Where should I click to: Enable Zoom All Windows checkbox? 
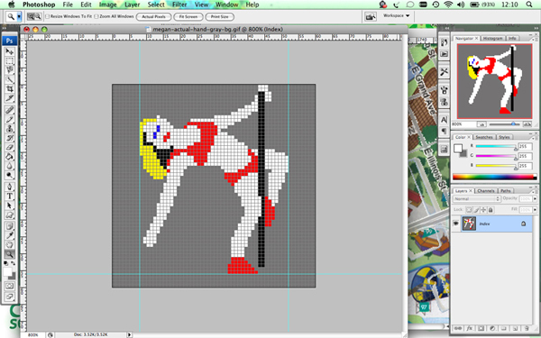96,16
